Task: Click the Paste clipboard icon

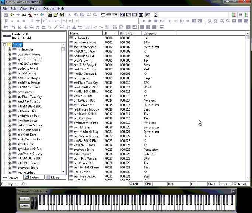Action: (82, 15)
